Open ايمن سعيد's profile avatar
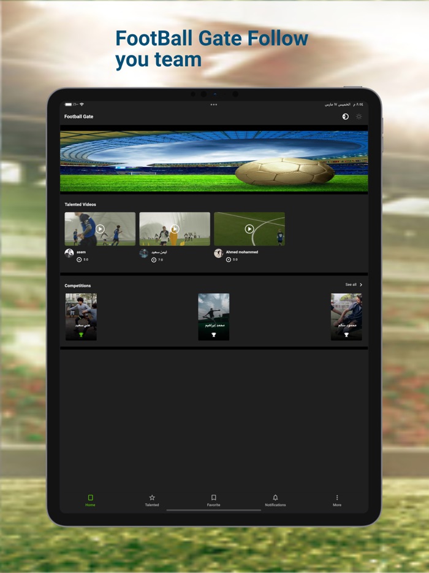429x573 pixels. click(144, 253)
